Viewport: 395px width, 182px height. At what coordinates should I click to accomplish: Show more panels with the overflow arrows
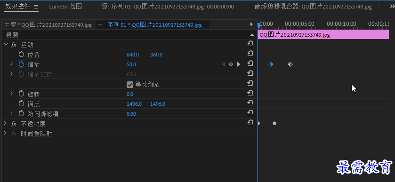tap(392, 7)
